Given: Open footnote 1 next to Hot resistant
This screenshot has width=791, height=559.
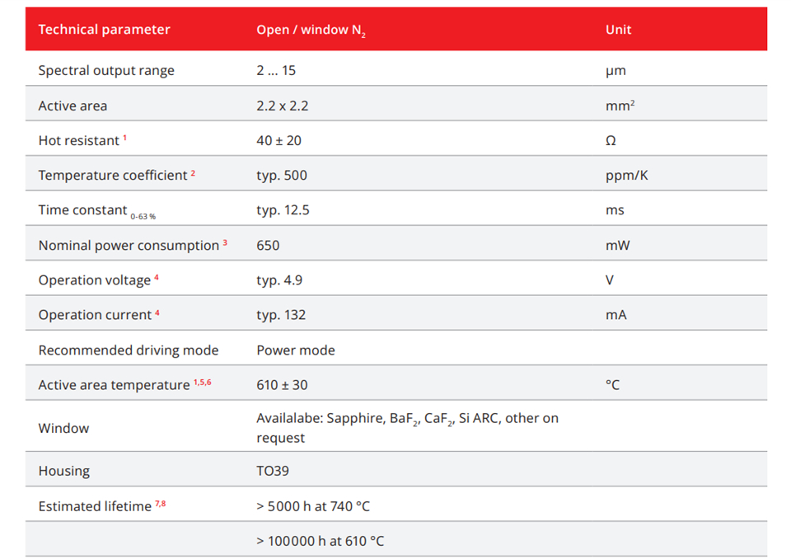Looking at the screenshot, I should (x=125, y=138).
